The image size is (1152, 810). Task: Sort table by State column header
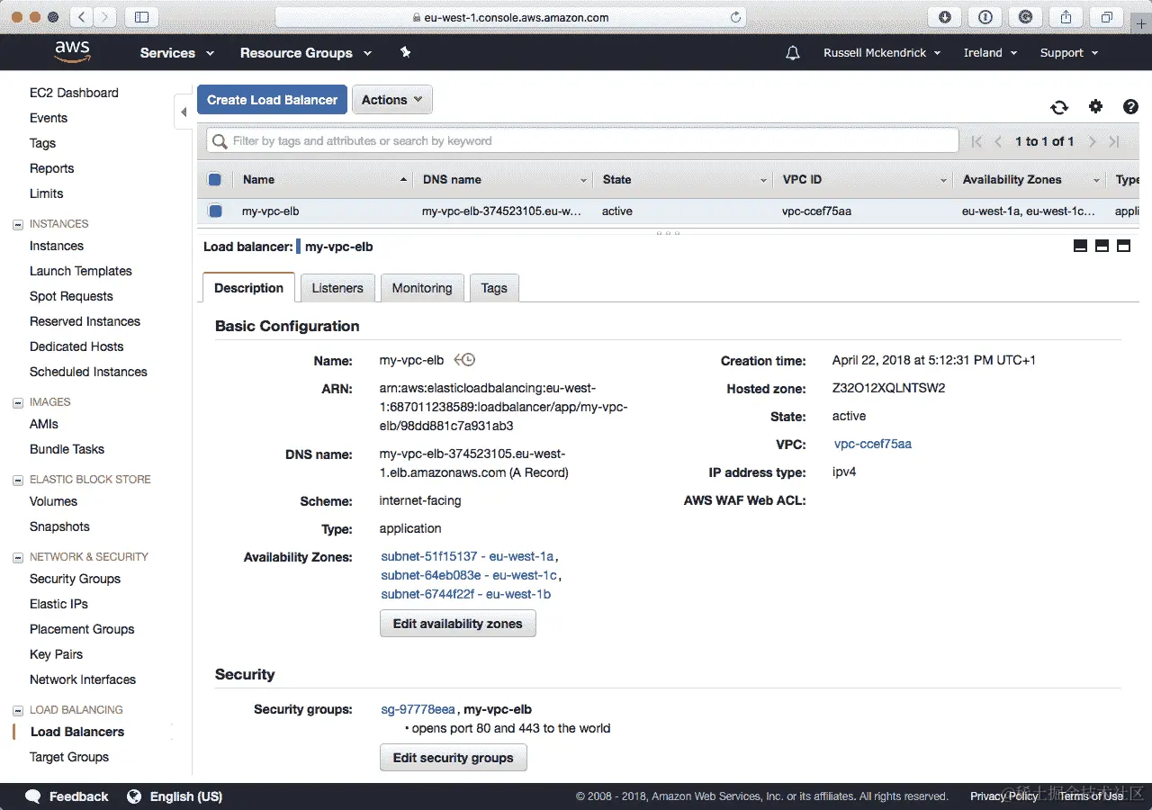(x=683, y=180)
